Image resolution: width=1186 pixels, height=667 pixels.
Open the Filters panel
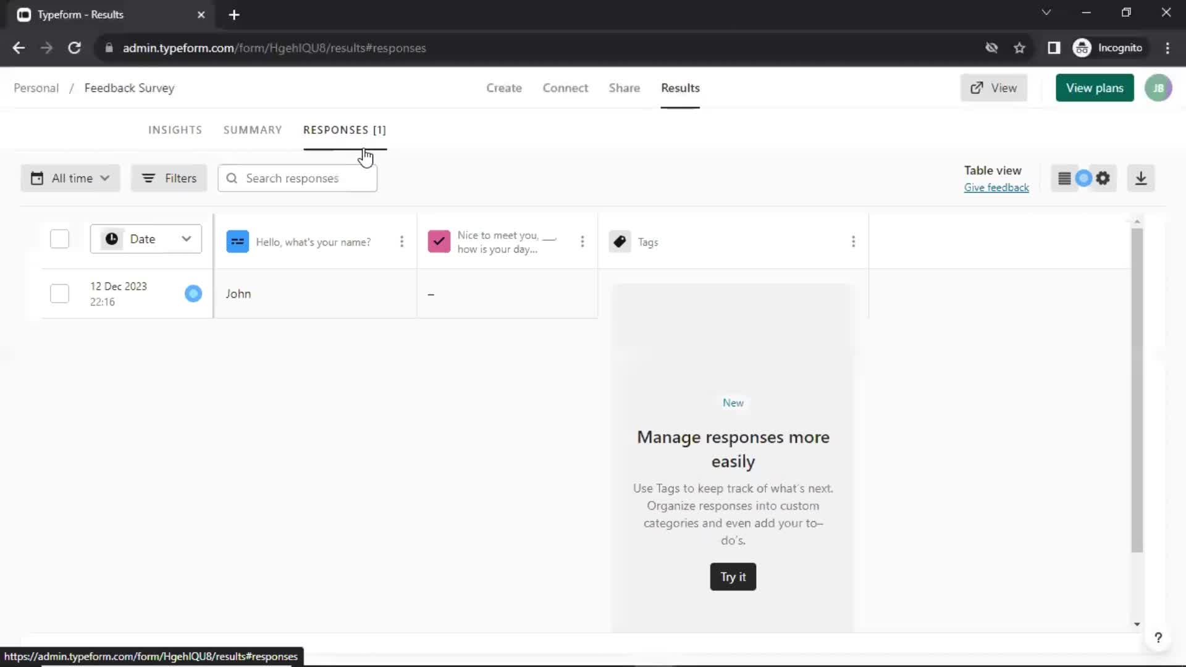coord(169,178)
